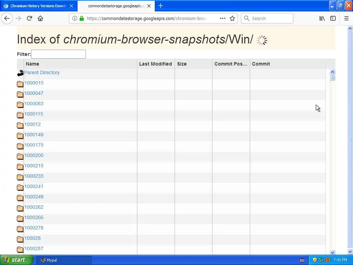
Task: Click the folder icon beside 1000266
Action: pos(20,219)
